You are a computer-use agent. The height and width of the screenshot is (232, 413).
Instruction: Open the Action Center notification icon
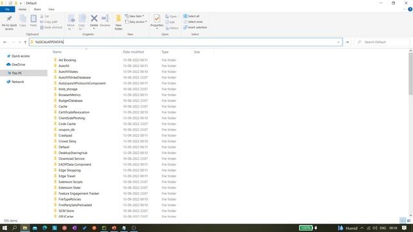405,227
